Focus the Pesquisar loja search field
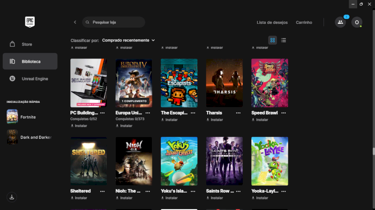Image resolution: width=375 pixels, height=210 pixels. (113, 22)
